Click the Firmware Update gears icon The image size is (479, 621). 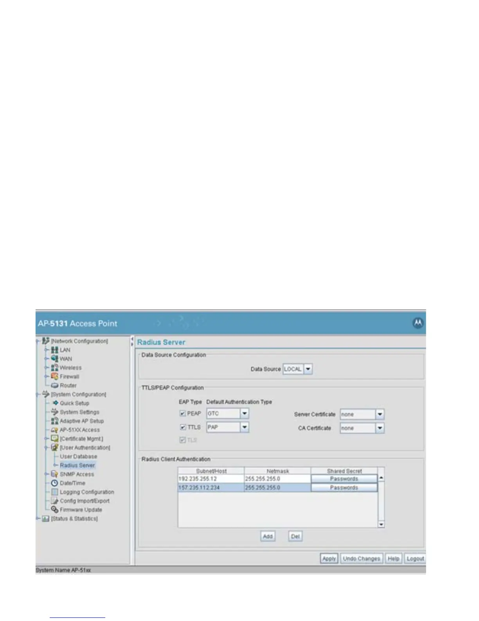tap(55, 510)
